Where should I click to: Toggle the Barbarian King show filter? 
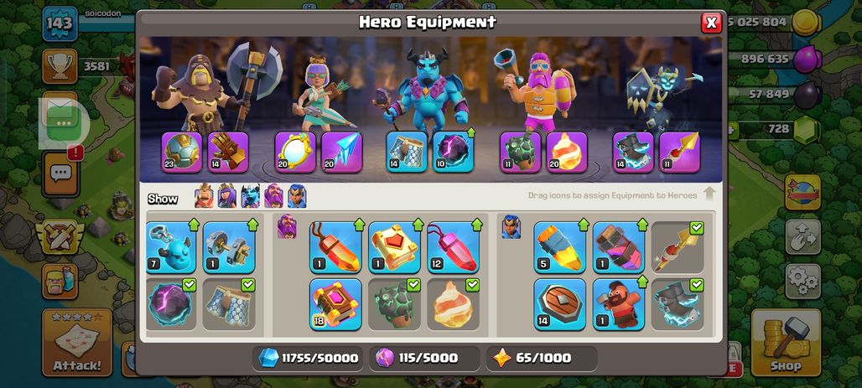(x=204, y=196)
